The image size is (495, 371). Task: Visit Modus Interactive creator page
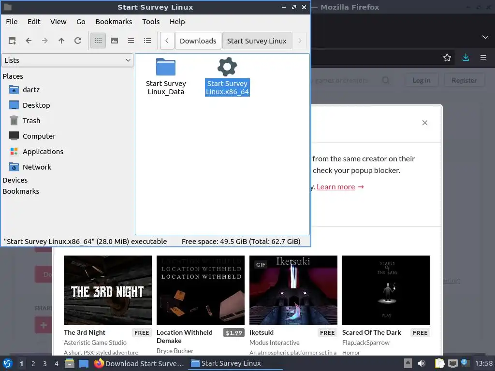[x=275, y=342]
